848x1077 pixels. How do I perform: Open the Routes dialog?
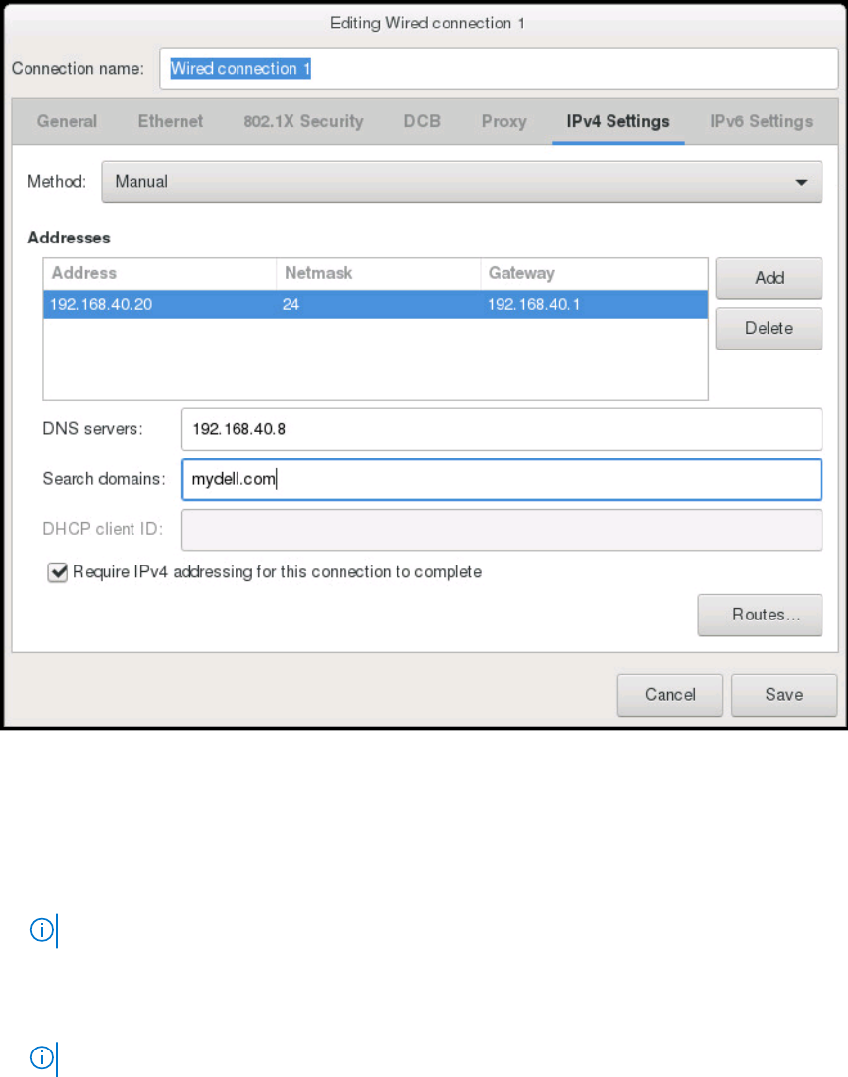click(x=760, y=615)
